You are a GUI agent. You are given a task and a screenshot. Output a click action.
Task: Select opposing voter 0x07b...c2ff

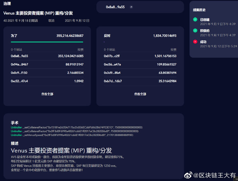point(112,56)
